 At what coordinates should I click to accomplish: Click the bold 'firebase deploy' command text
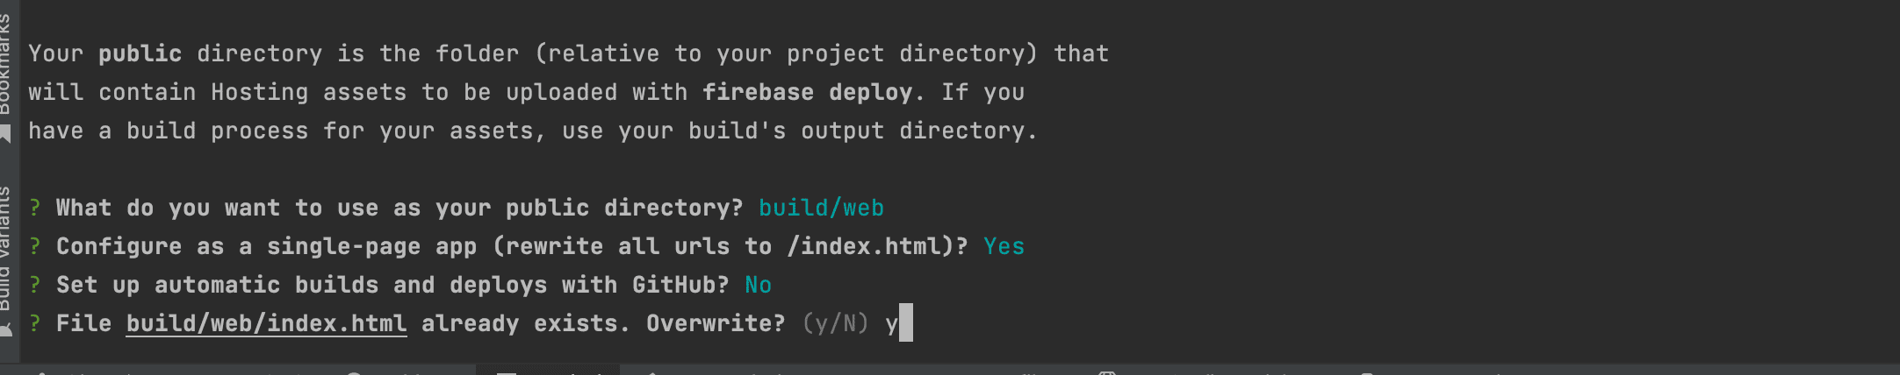coord(807,92)
